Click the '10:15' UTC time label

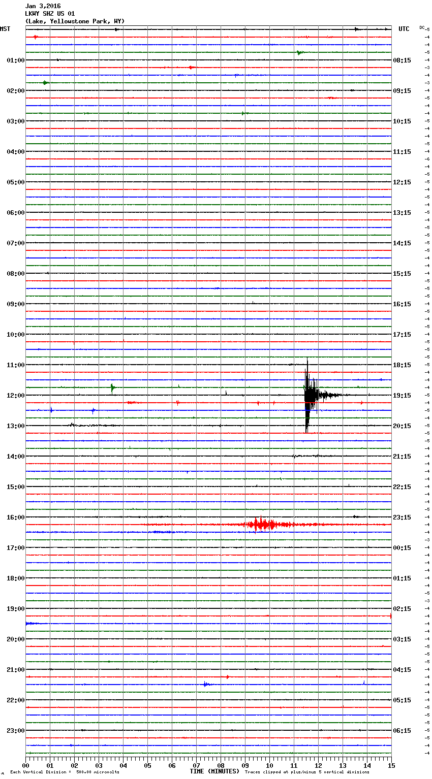click(x=402, y=121)
